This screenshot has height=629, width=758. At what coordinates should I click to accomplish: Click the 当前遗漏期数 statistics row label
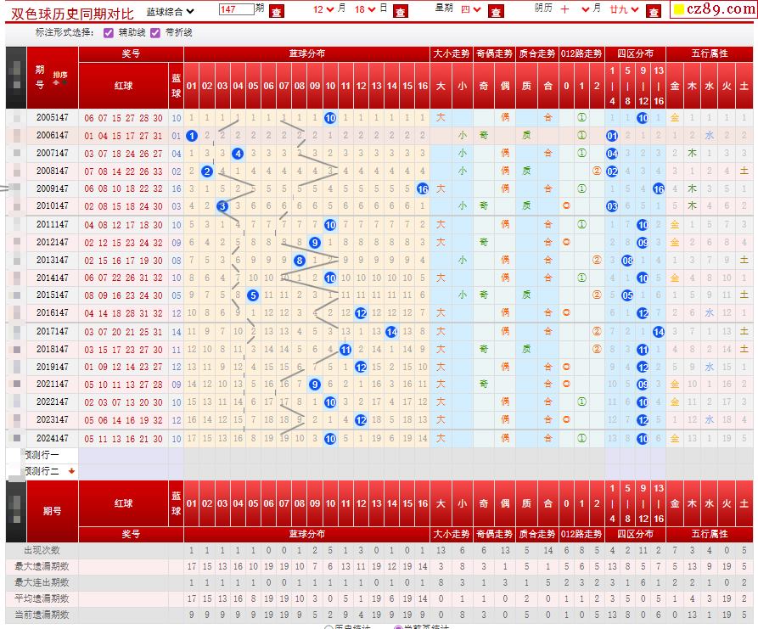pyautogui.click(x=42, y=615)
